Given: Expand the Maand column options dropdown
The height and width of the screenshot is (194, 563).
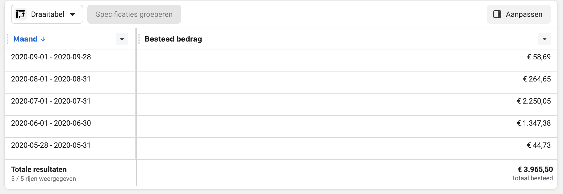Looking at the screenshot, I should [x=122, y=39].
